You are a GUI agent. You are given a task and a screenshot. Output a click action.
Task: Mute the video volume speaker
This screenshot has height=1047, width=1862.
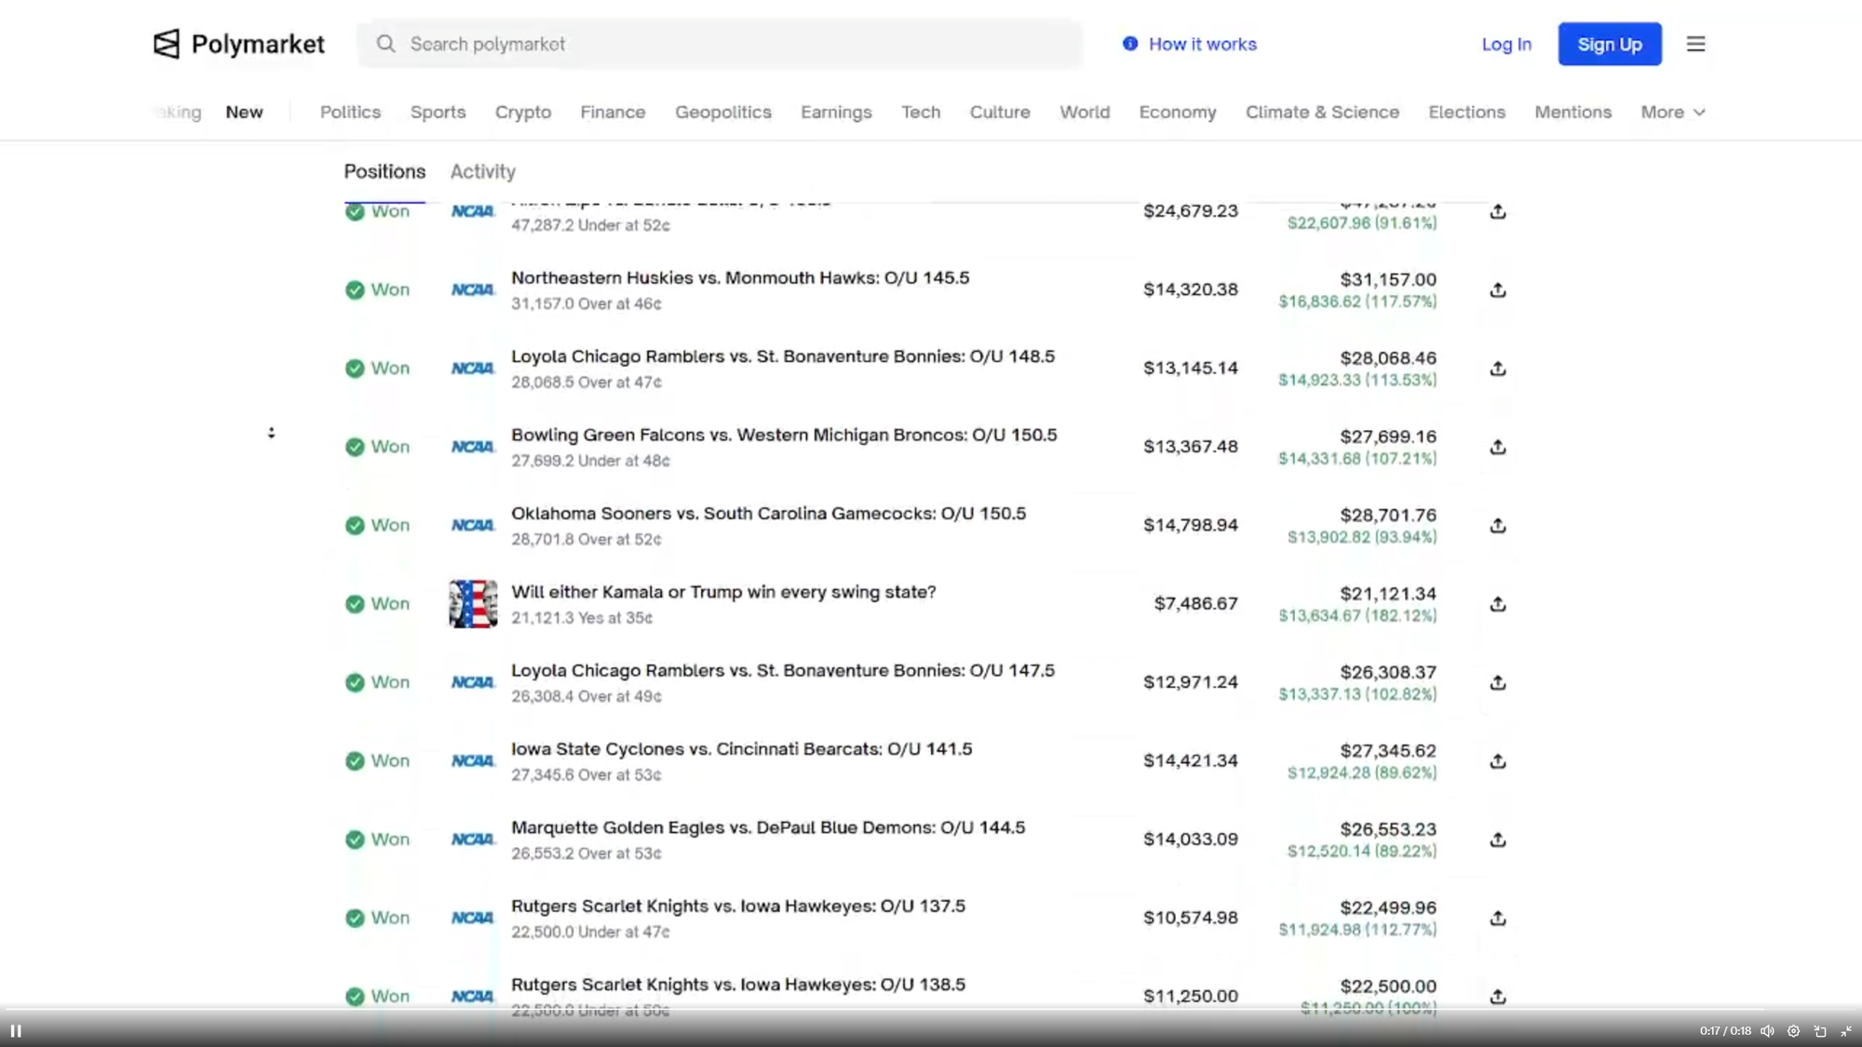click(1767, 1031)
